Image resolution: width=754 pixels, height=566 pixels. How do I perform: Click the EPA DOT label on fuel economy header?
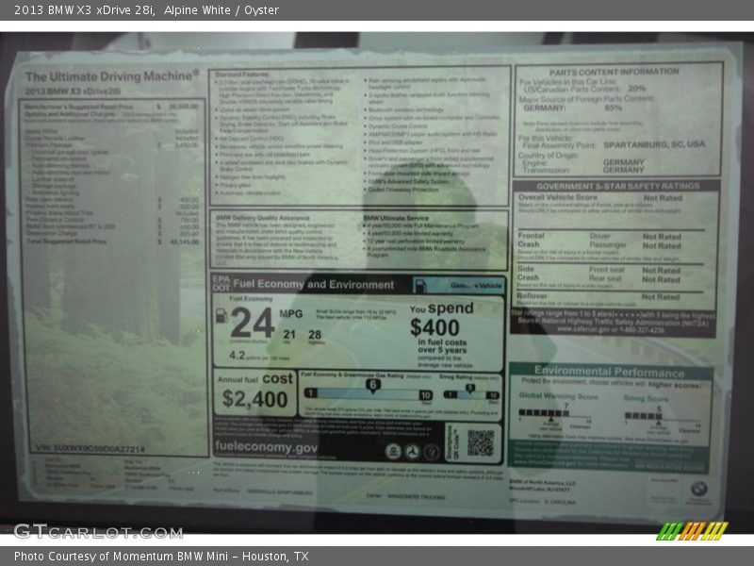(x=221, y=284)
